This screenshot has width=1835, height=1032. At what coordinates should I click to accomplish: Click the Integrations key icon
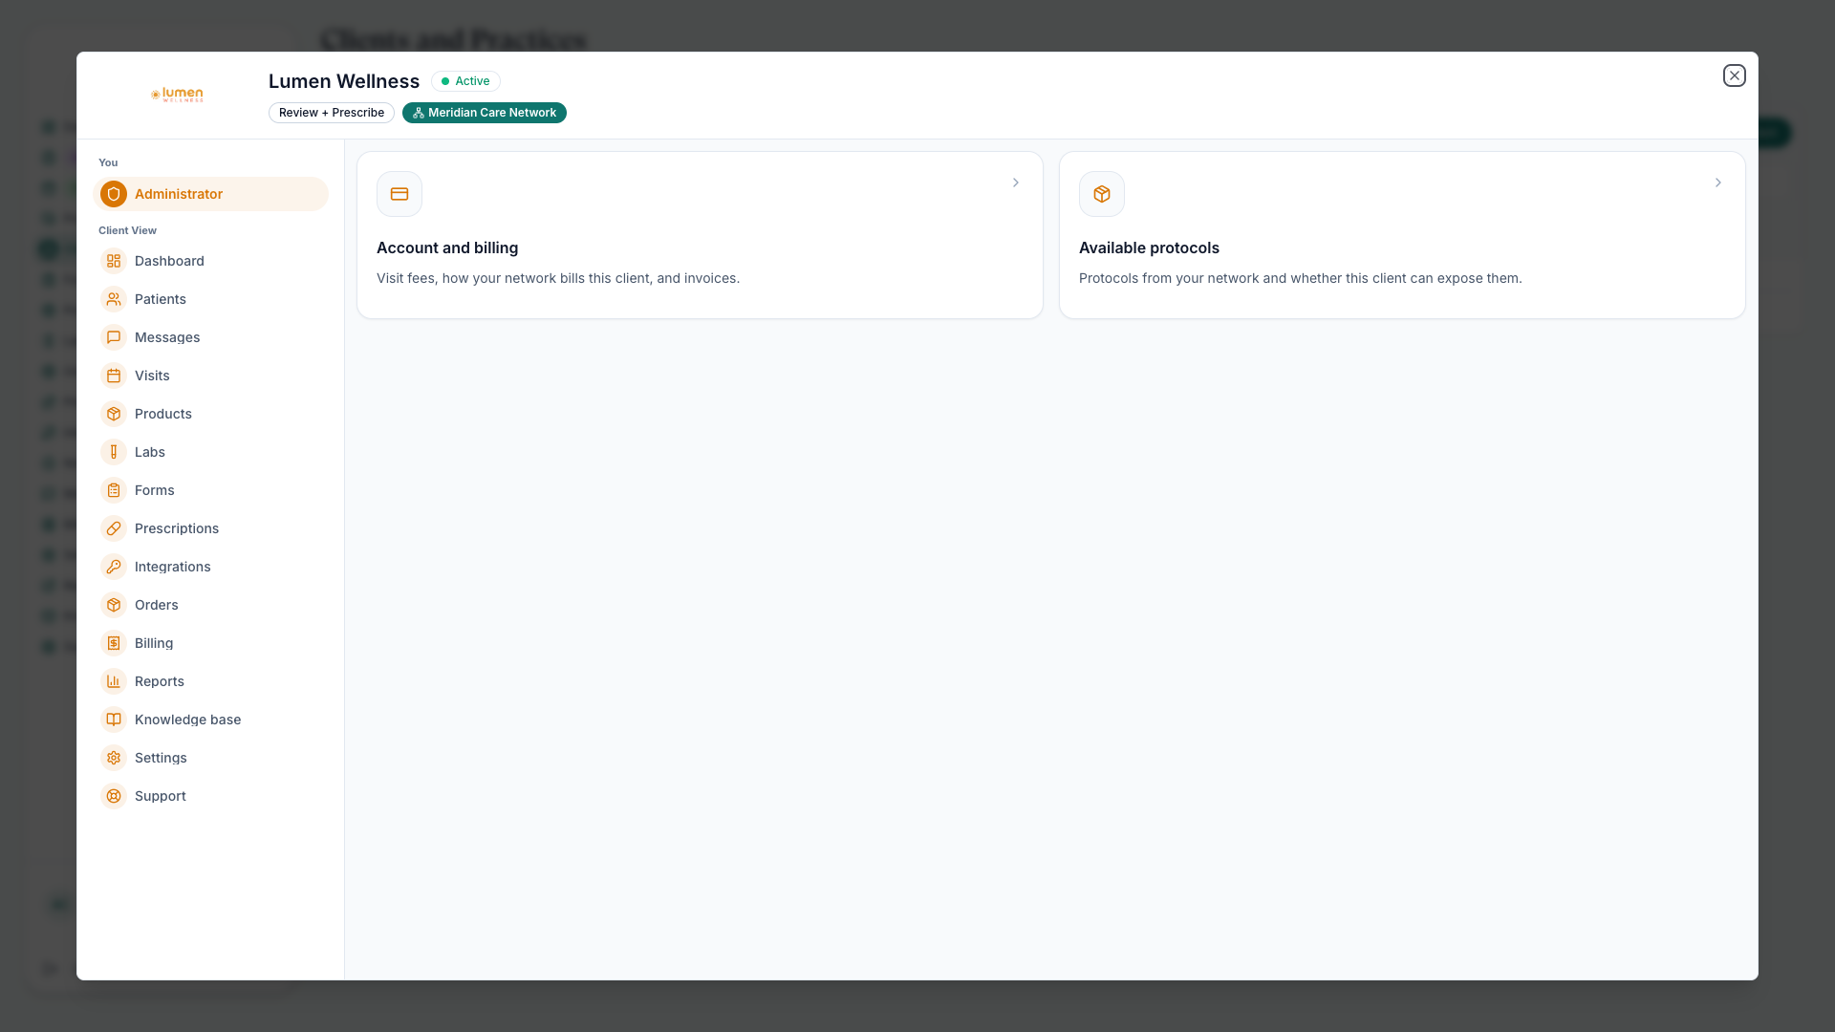coord(114,567)
